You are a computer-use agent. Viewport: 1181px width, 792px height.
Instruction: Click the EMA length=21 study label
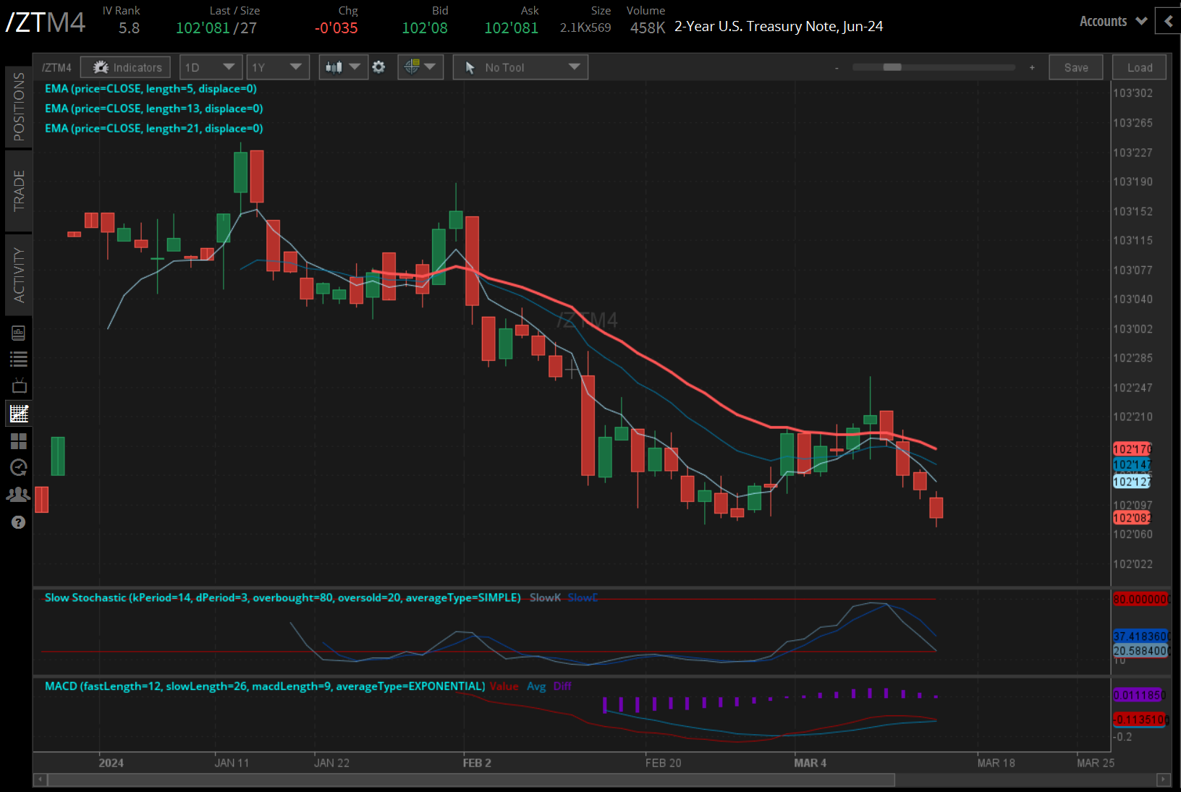point(153,128)
